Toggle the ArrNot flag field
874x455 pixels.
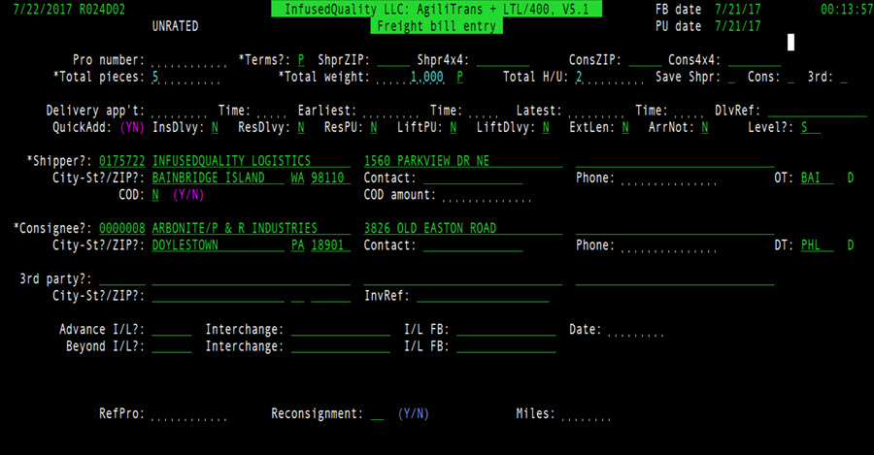(x=703, y=127)
